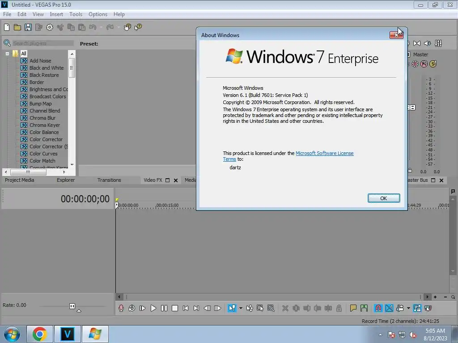The width and height of the screenshot is (458, 343).
Task: Click the Copy icon in the toolbar
Action: pyautogui.click(x=71, y=27)
